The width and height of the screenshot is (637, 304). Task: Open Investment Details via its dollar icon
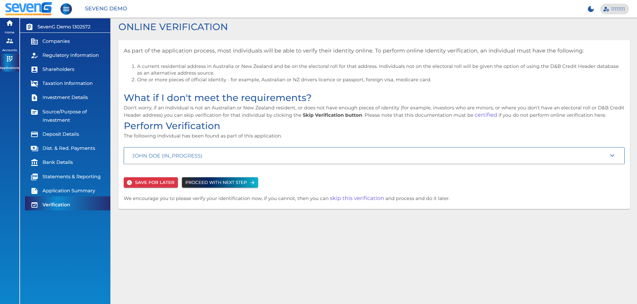coord(34,97)
